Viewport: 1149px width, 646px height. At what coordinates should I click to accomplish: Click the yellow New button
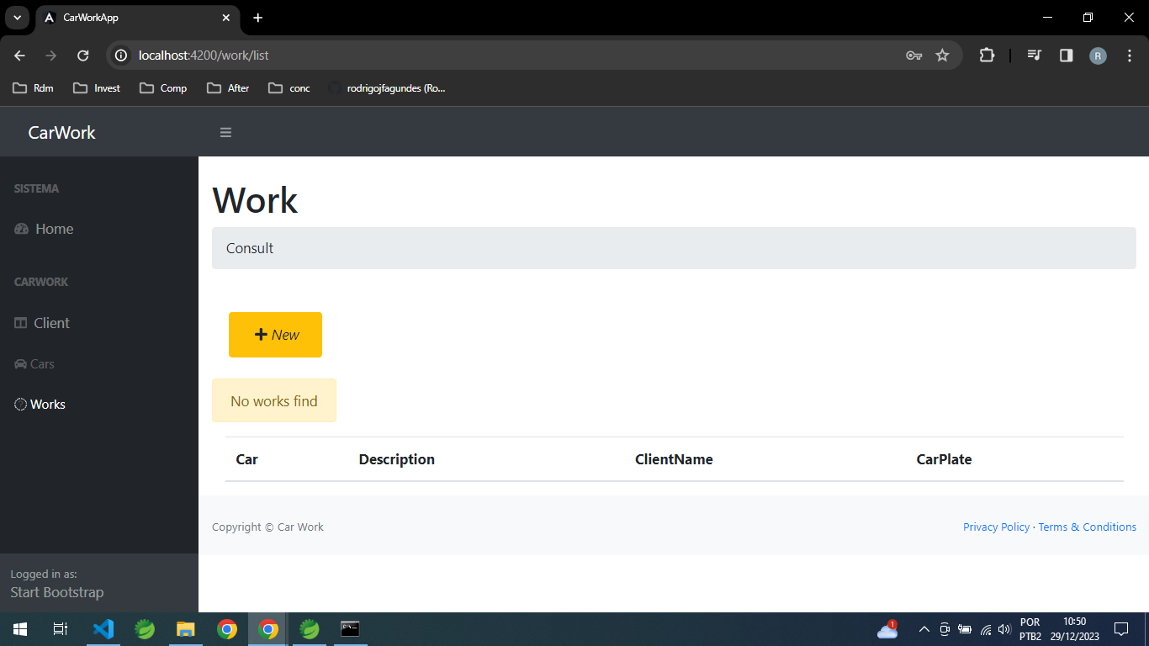pyautogui.click(x=275, y=335)
